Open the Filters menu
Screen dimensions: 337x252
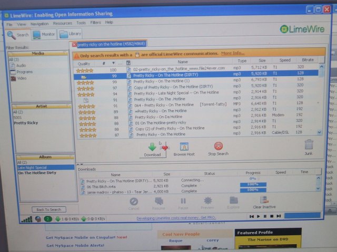click(x=95, y=23)
